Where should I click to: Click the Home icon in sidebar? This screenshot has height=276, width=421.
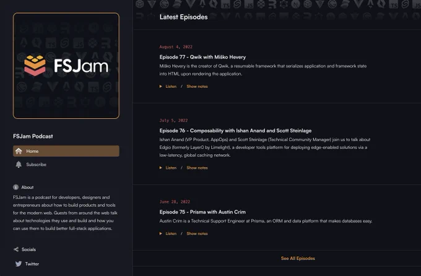[19, 151]
